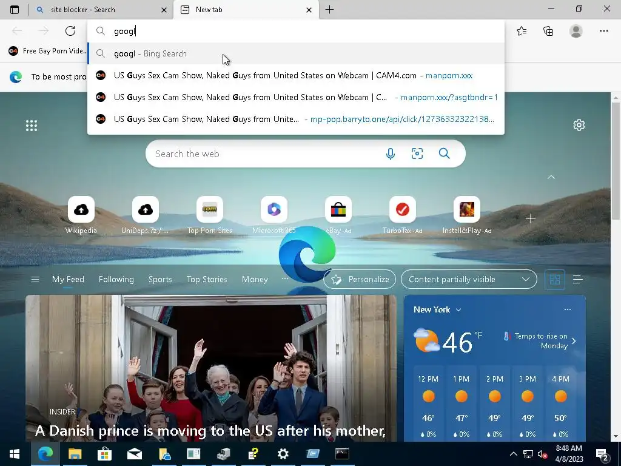
Task: Select the Following feed tab
Action: (x=116, y=279)
